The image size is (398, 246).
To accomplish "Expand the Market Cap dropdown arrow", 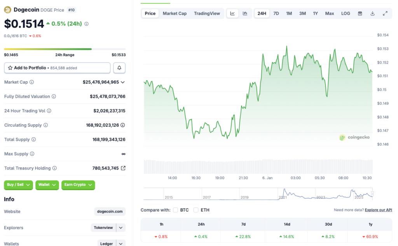I will (123, 82).
